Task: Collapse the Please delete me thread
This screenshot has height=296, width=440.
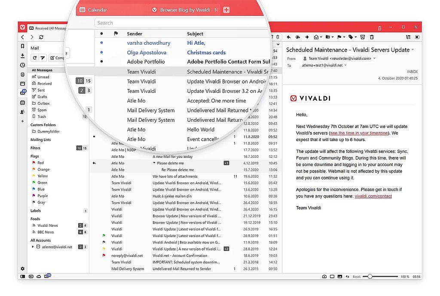Action: 154,163
